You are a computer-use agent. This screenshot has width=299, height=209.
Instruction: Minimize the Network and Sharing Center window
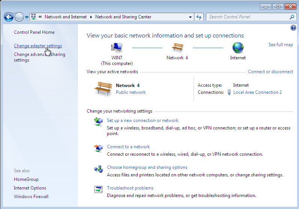point(266,7)
